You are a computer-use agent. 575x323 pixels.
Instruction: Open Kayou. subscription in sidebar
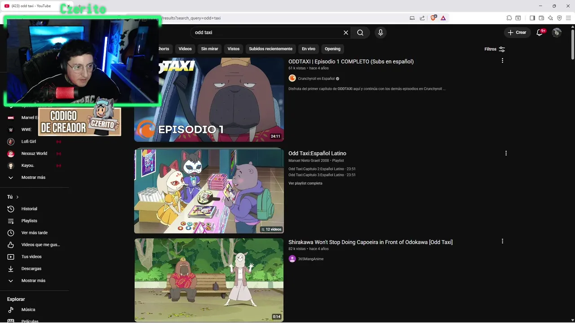[x=34, y=165]
